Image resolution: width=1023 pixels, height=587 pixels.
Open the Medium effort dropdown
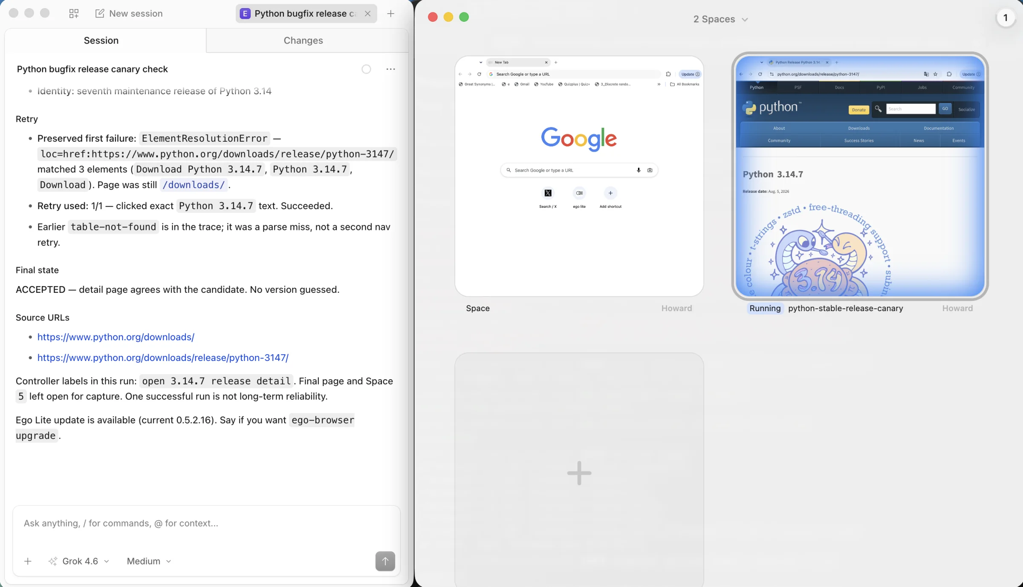149,561
